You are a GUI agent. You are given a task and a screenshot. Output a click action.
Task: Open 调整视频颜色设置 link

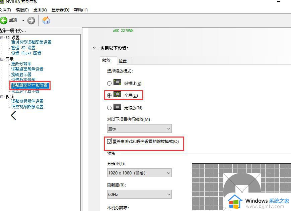click(27, 102)
